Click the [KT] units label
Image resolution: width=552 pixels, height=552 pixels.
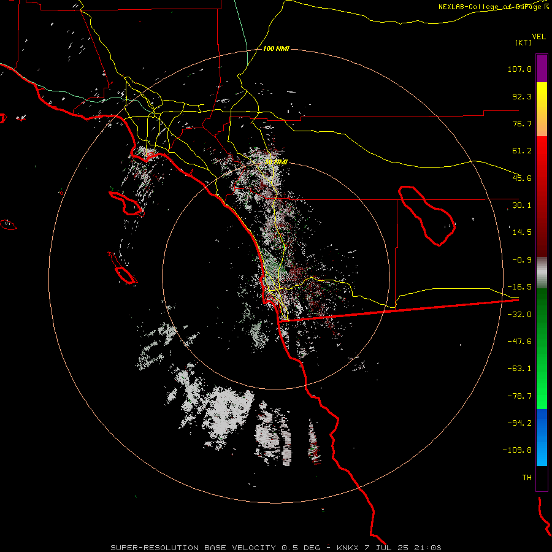point(524,42)
